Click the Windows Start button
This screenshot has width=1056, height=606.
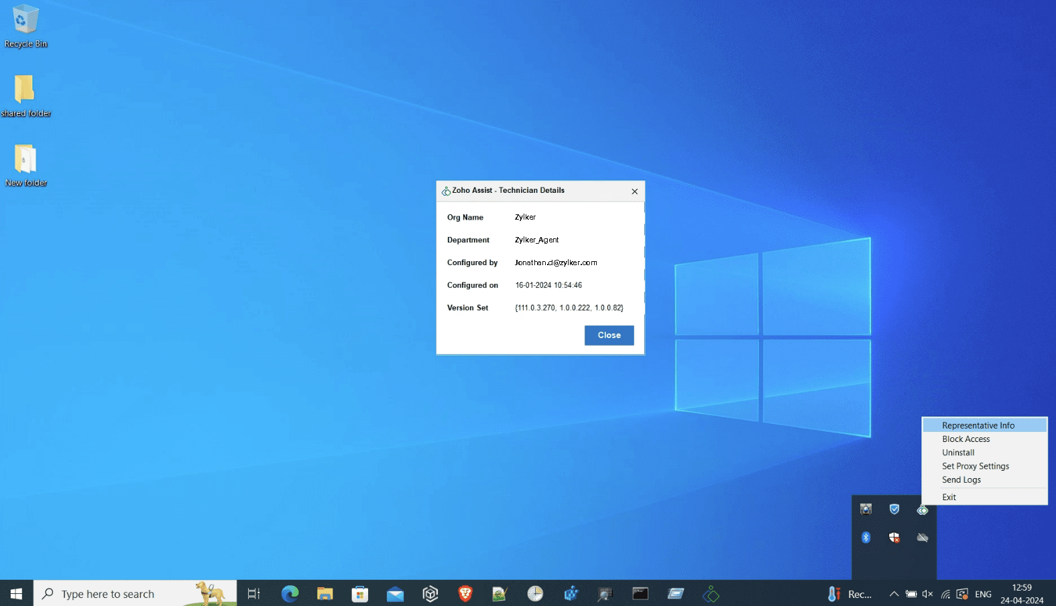point(16,594)
